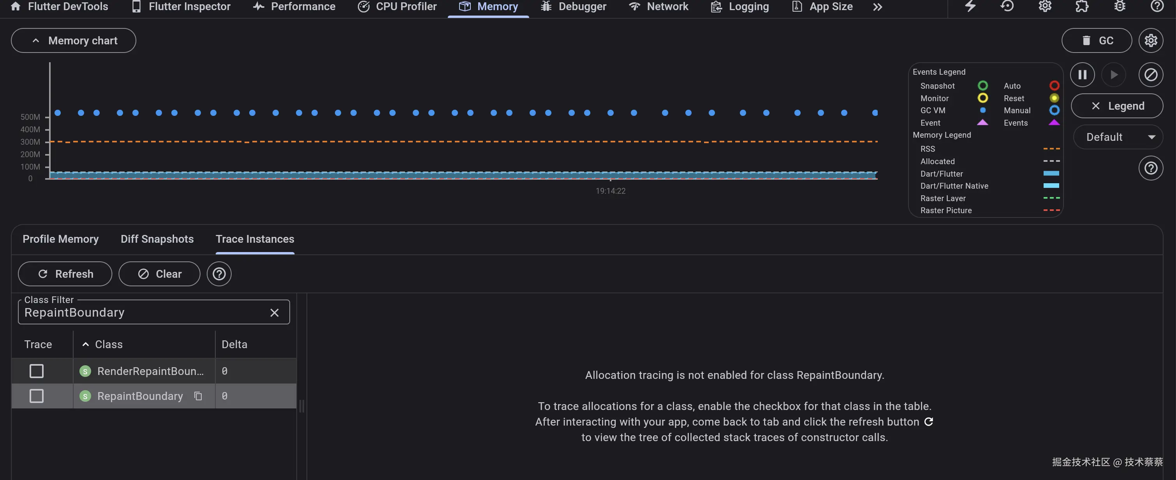This screenshot has width=1176, height=480.
Task: Click the hot reload lightning icon
Action: [x=970, y=6]
